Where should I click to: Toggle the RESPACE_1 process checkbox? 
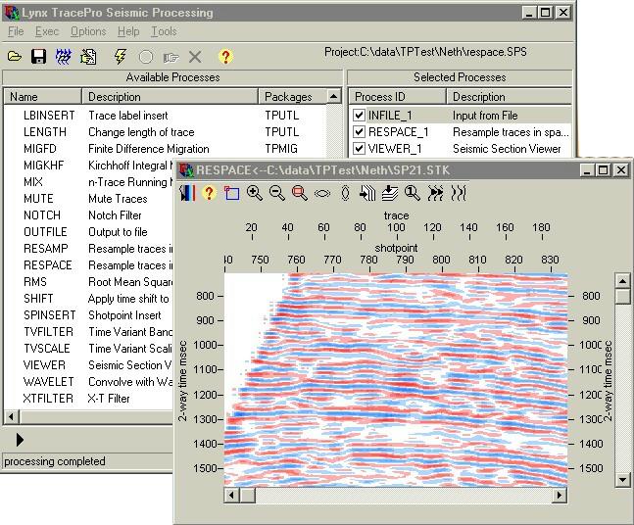(359, 132)
